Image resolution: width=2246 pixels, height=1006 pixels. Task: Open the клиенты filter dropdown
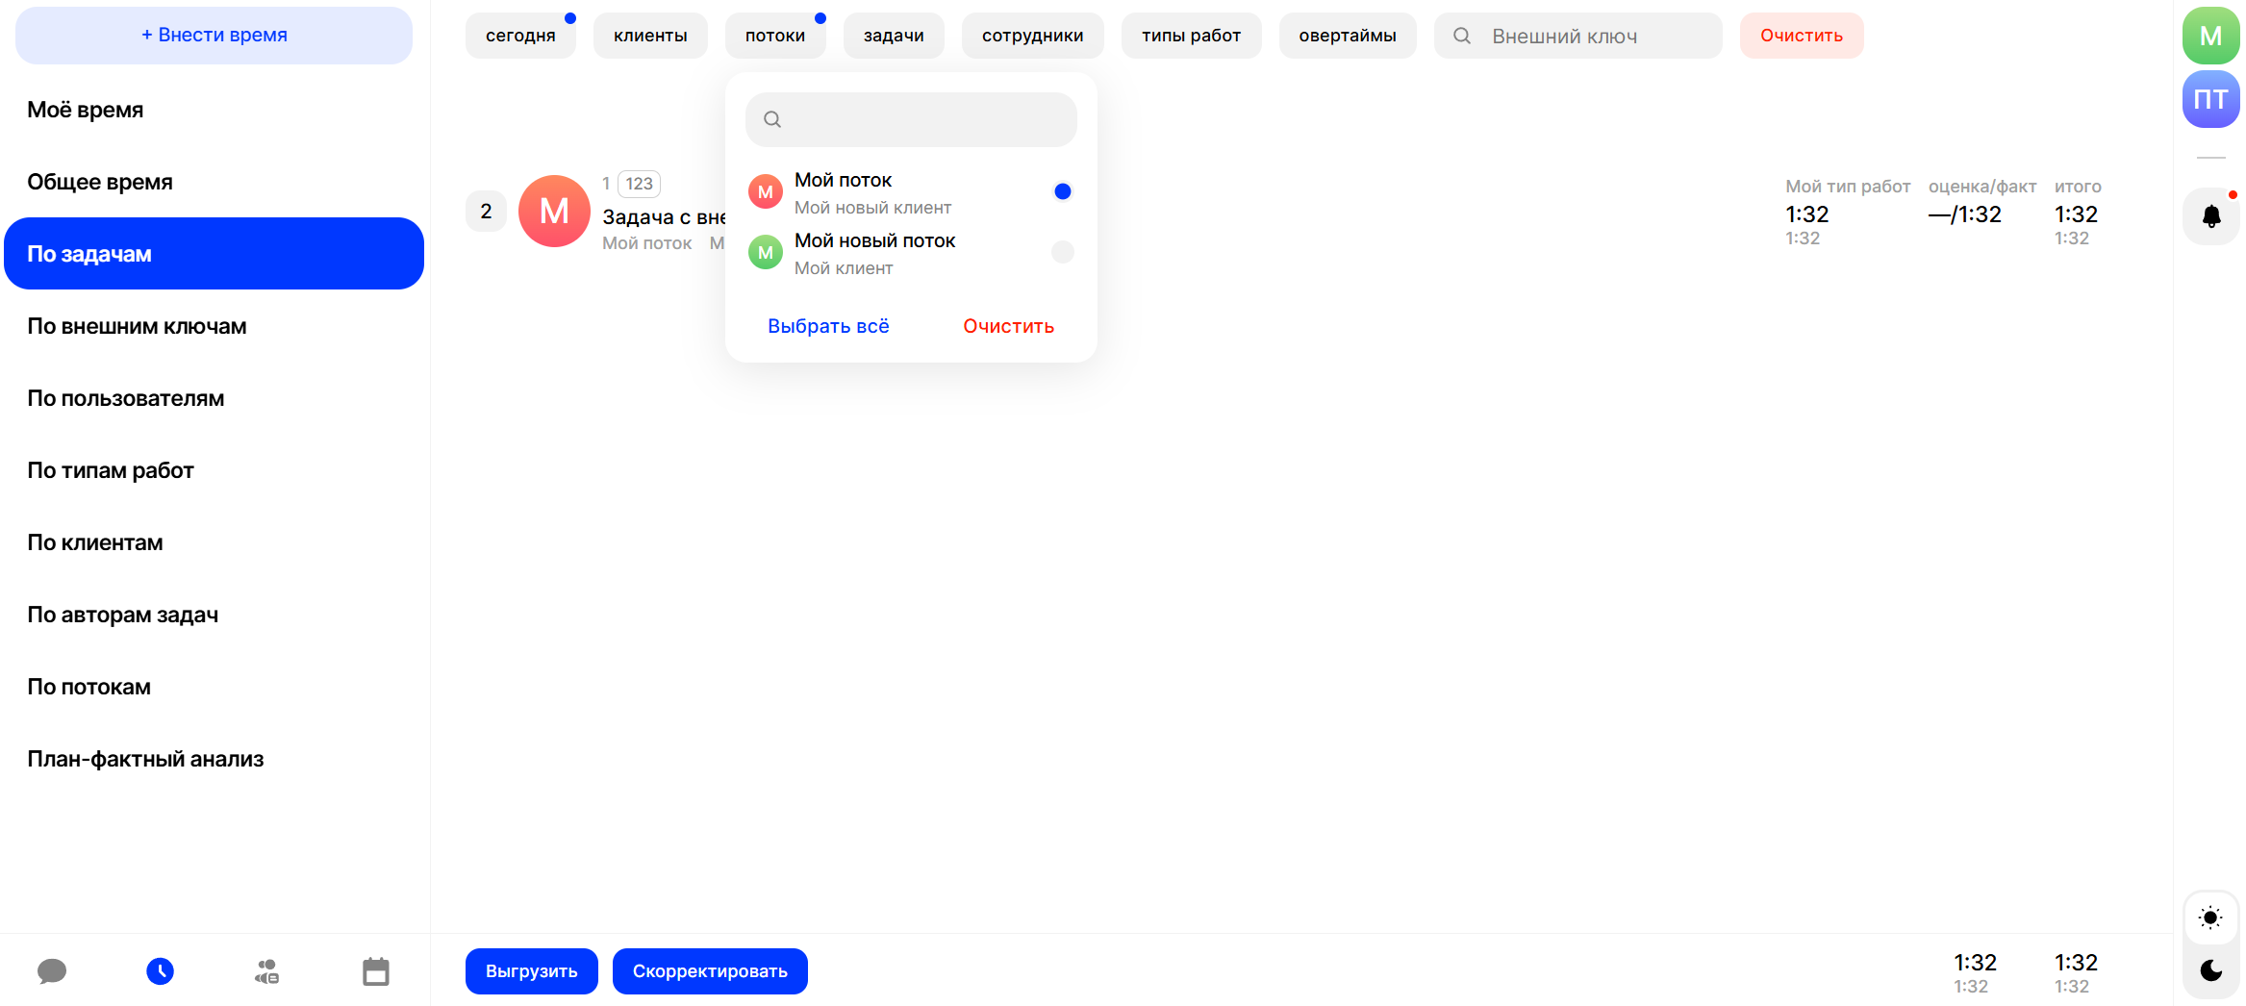[x=650, y=36]
